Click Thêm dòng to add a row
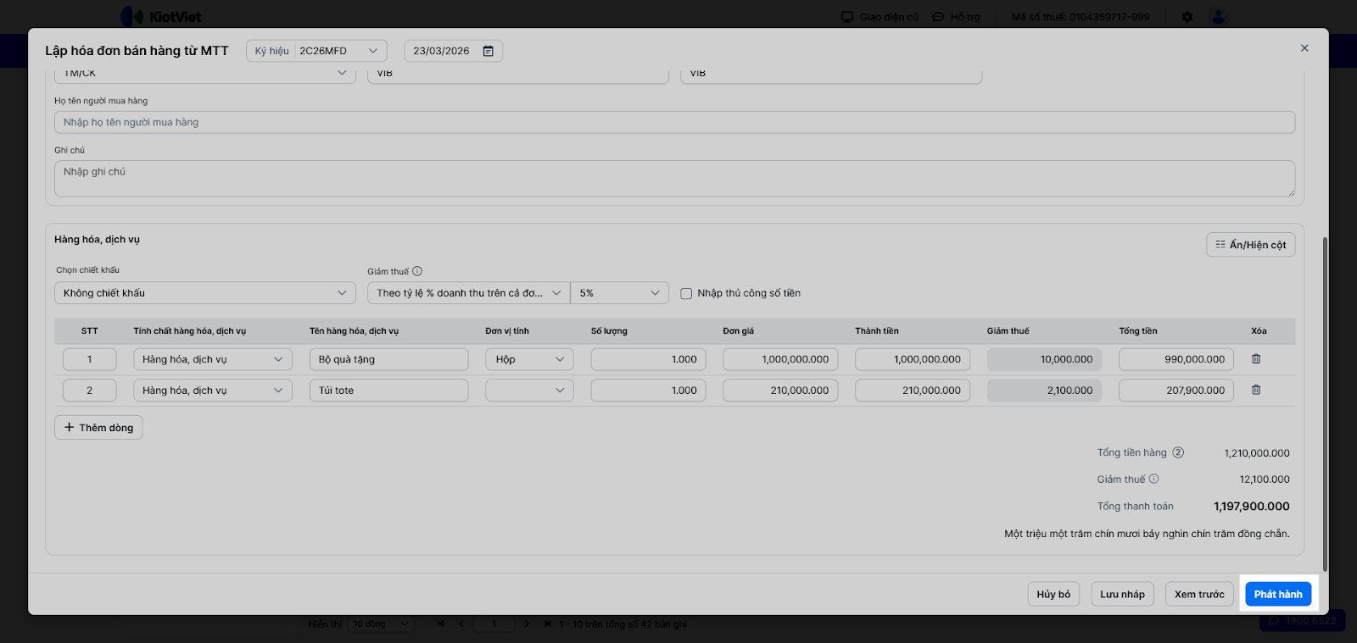The height and width of the screenshot is (643, 1357). coord(98,428)
